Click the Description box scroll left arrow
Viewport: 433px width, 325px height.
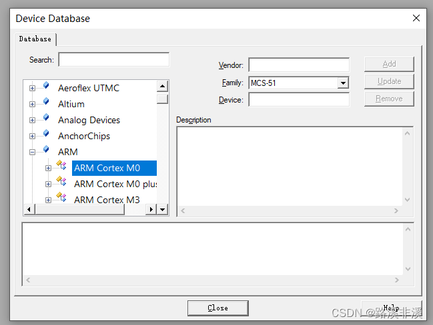(x=183, y=211)
